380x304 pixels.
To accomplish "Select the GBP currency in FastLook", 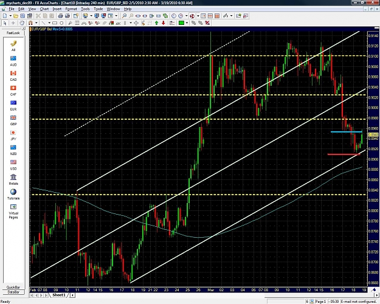I will [x=13, y=120].
